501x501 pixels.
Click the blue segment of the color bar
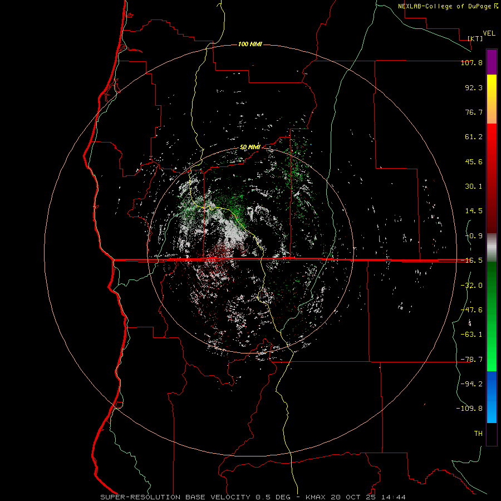[x=492, y=397]
